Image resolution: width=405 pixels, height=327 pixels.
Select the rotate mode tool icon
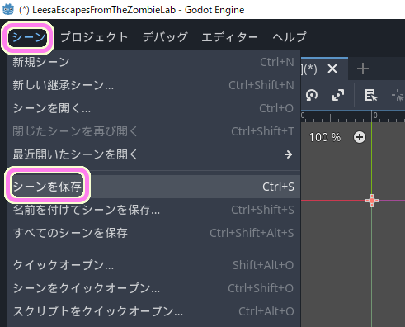pos(312,95)
